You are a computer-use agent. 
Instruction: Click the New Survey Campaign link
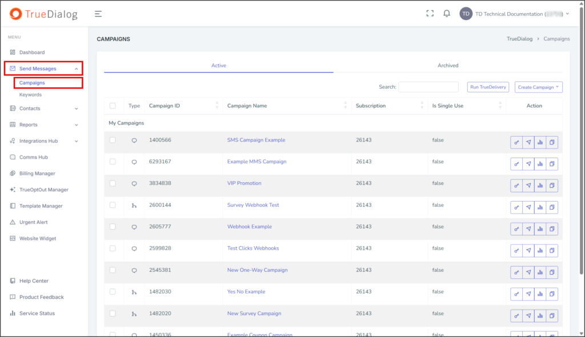[254, 314]
